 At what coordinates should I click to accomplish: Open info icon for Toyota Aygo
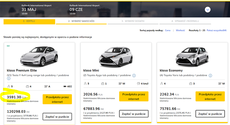tap(134, 76)
